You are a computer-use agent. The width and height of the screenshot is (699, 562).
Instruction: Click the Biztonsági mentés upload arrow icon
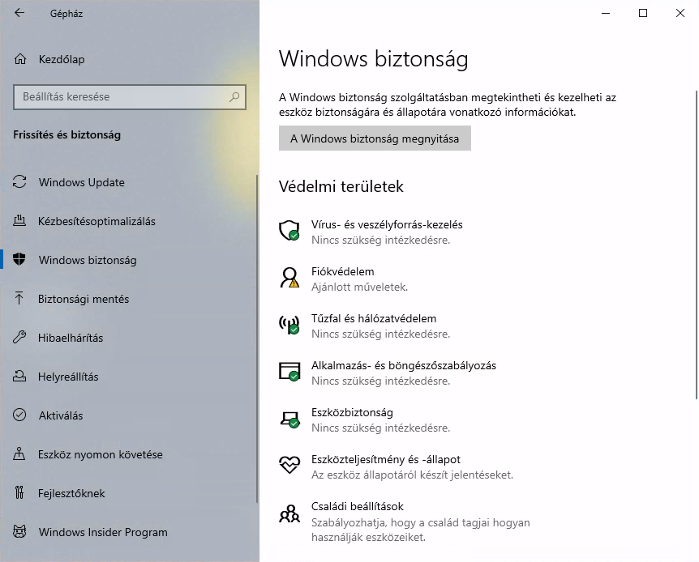coord(19,298)
